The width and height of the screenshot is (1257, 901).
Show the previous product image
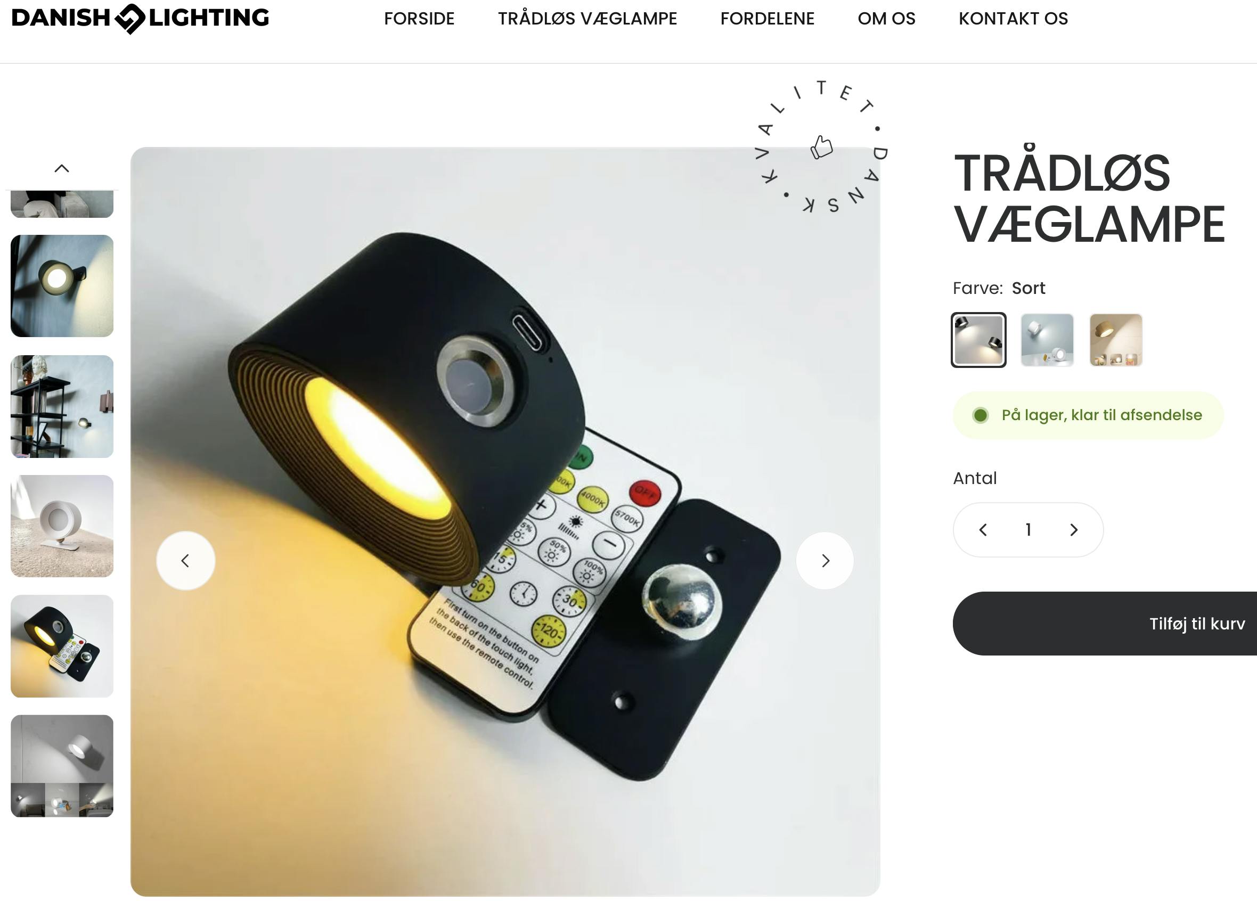pos(186,561)
